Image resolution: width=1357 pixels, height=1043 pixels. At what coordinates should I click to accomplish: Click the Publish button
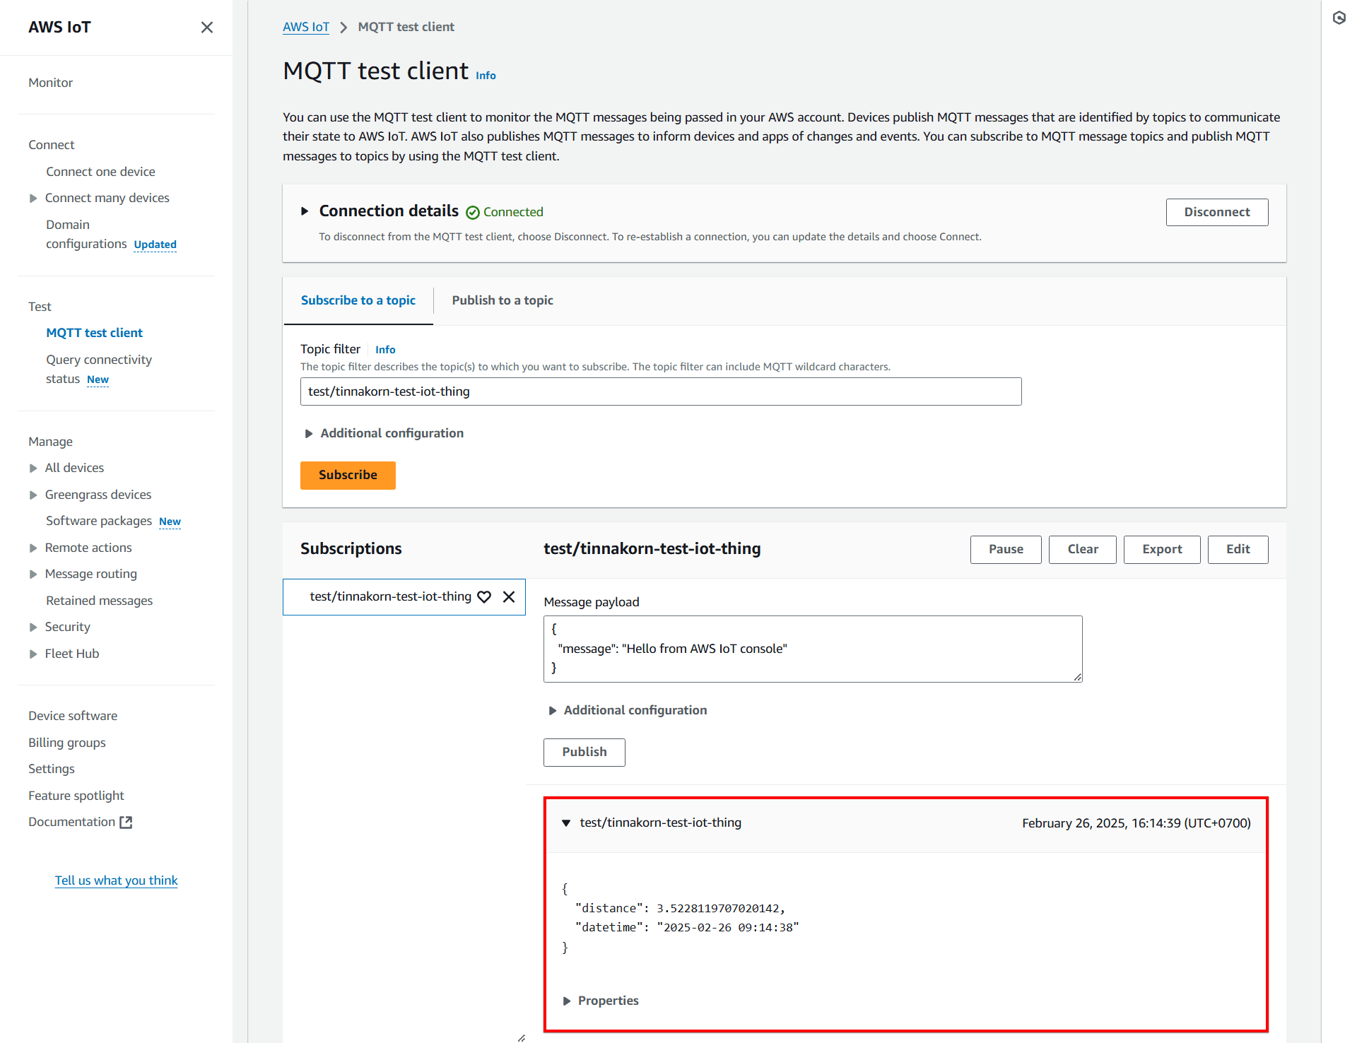pyautogui.click(x=584, y=753)
